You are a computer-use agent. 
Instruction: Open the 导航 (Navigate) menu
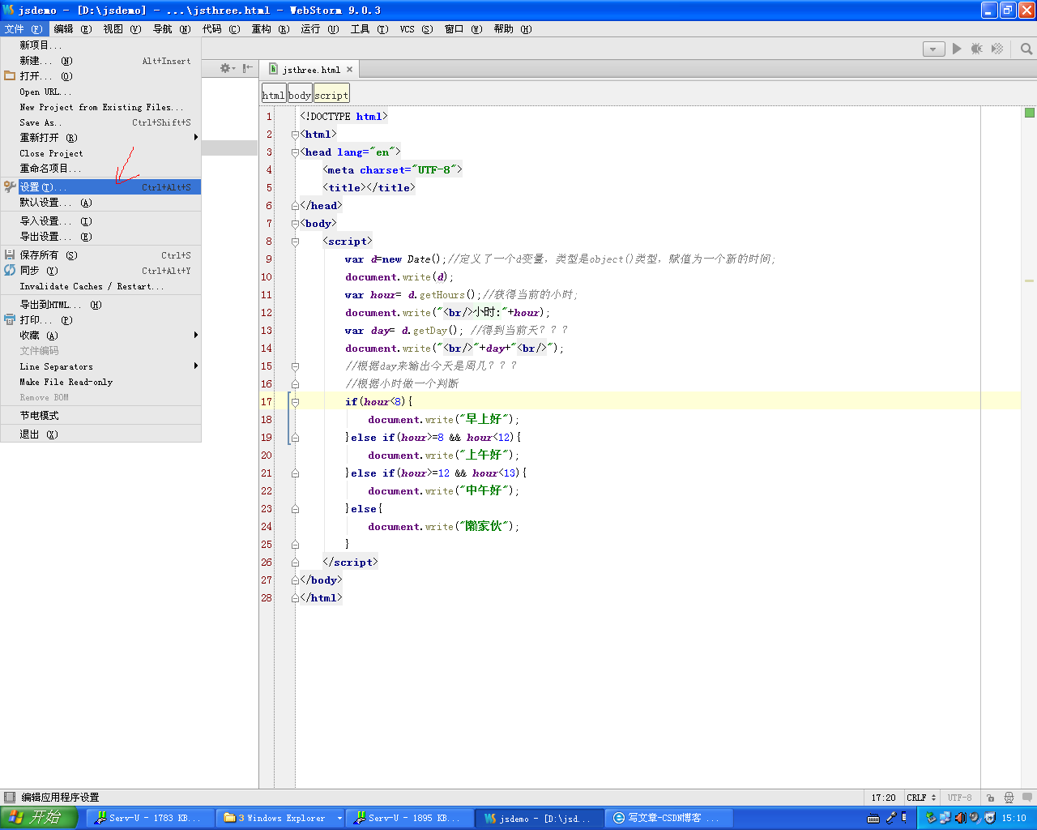tap(172, 28)
